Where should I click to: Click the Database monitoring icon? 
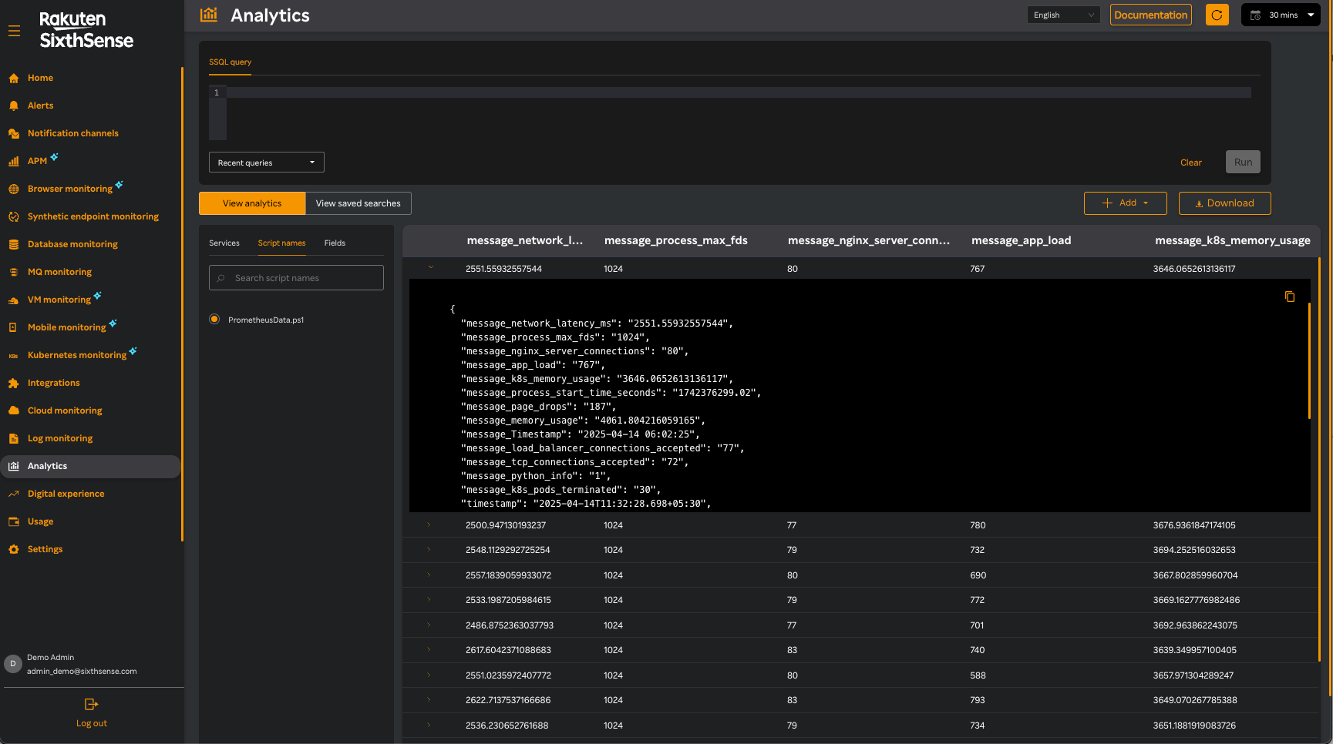point(14,244)
